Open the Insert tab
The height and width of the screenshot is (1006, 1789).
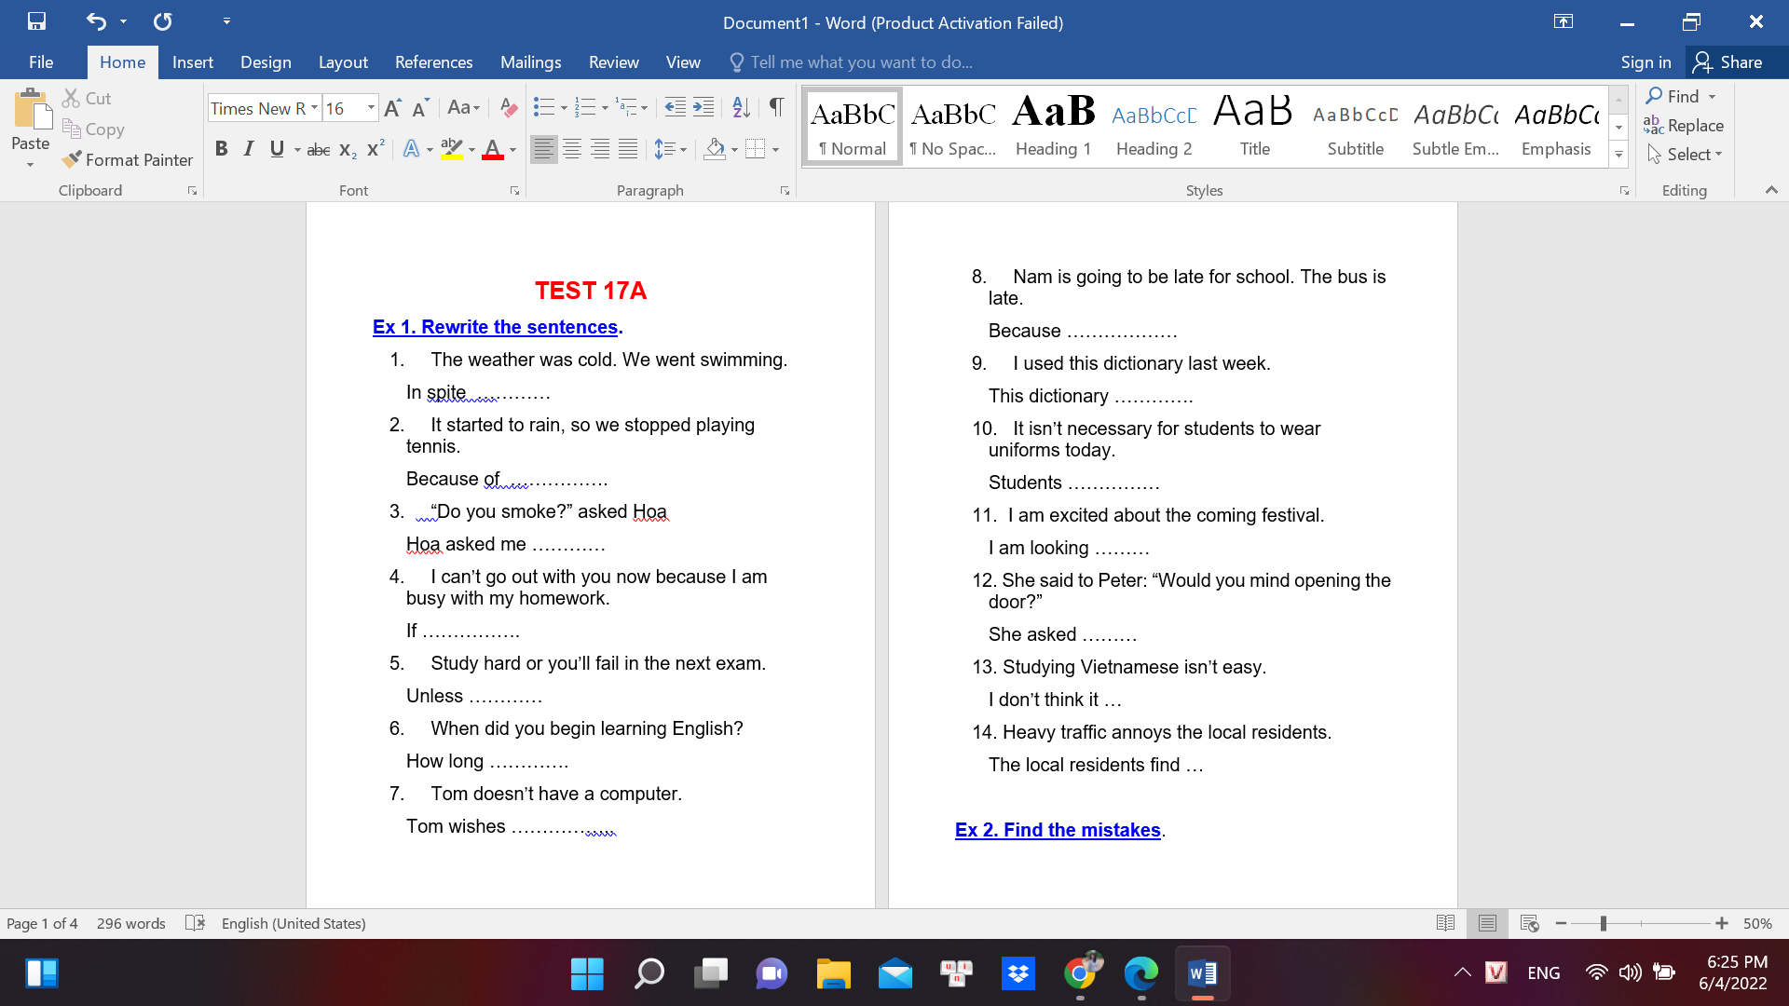pos(192,61)
